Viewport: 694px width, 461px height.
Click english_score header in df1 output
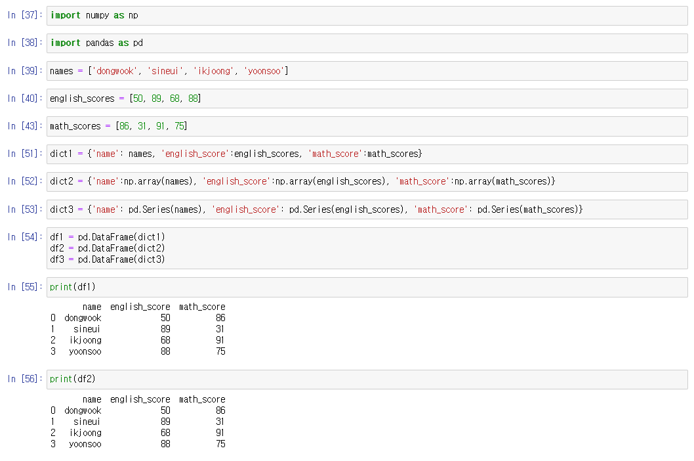140,307
